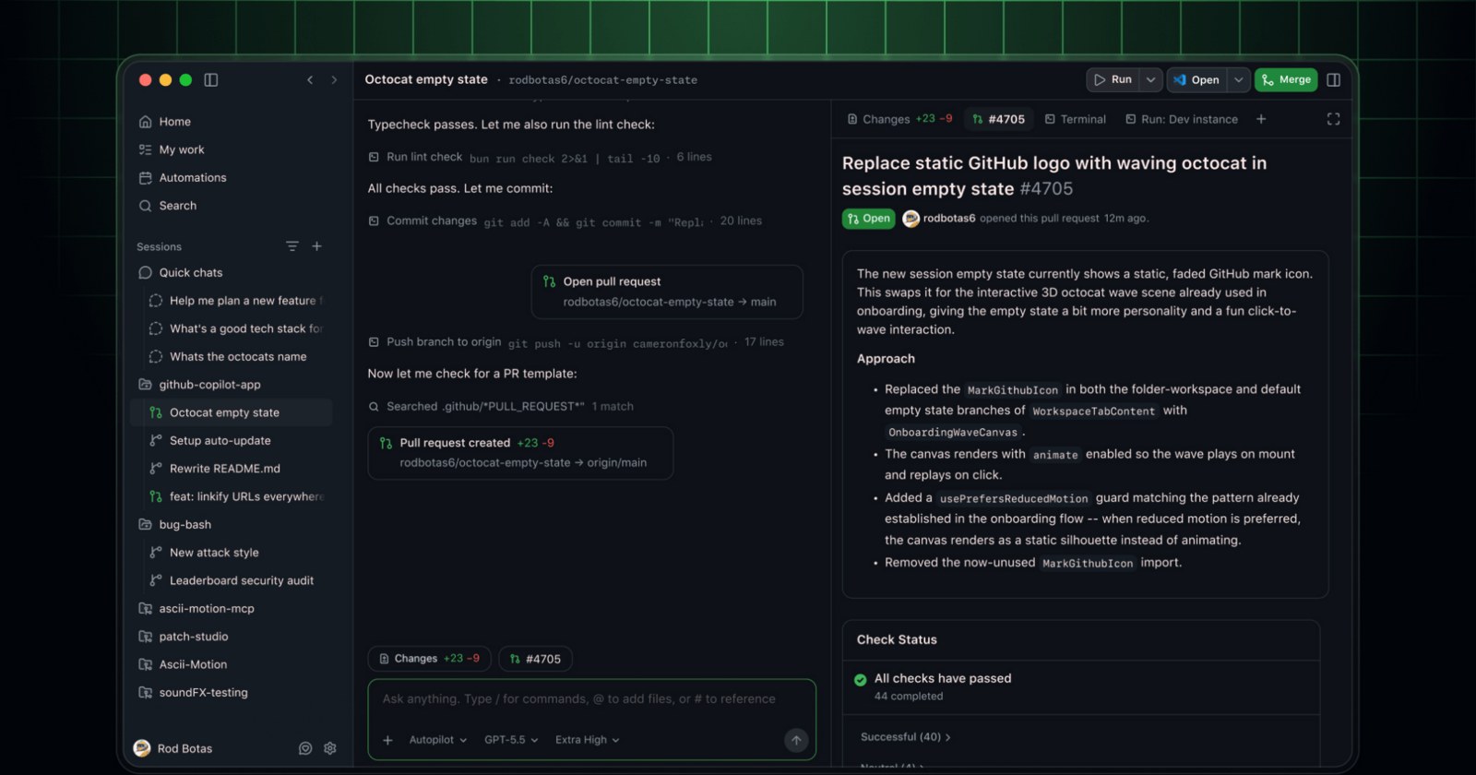
Task: Open the Autopilot mode dropdown
Action: pos(437,740)
